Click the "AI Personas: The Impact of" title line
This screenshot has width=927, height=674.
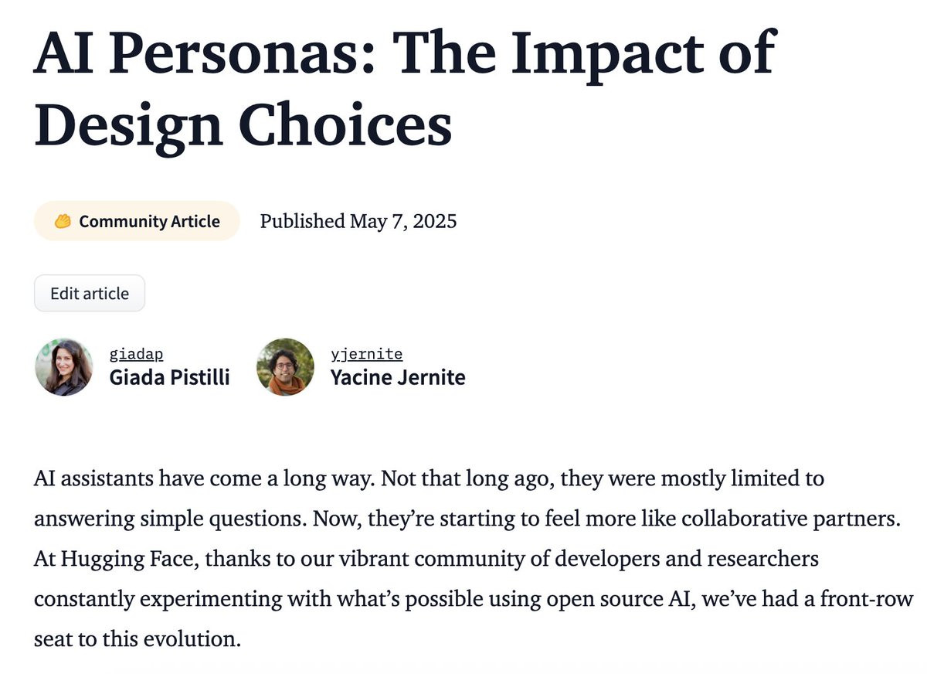(x=403, y=53)
